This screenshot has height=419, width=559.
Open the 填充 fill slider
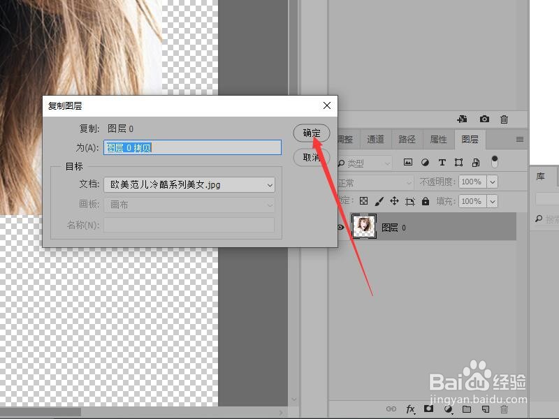pos(491,202)
